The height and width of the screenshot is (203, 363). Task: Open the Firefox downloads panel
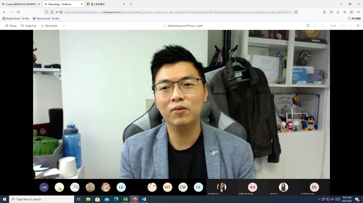[338, 12]
